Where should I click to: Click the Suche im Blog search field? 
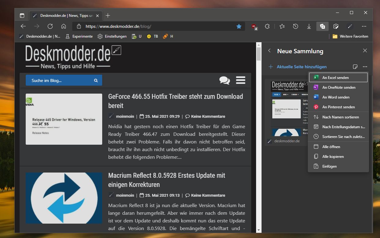[64, 80]
